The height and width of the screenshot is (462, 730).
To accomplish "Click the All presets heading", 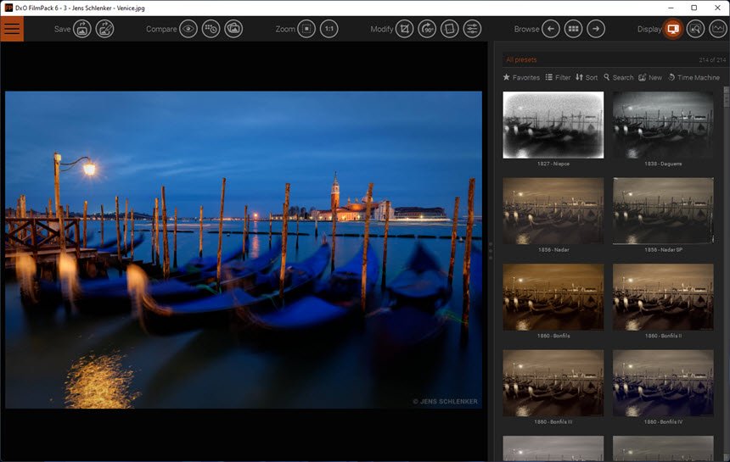I will click(521, 60).
